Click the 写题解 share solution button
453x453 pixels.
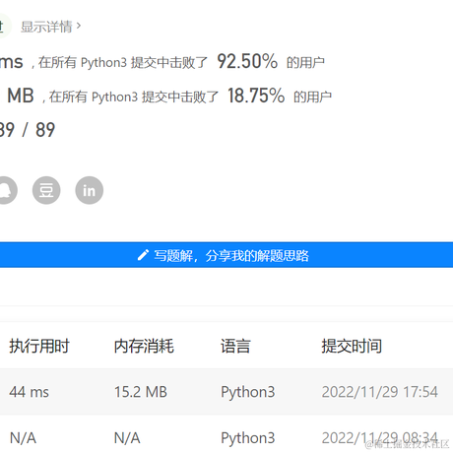226,255
